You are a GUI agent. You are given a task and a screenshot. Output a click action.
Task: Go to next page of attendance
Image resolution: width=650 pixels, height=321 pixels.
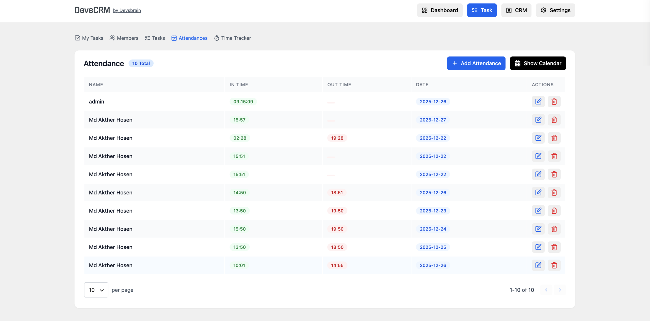(560, 290)
